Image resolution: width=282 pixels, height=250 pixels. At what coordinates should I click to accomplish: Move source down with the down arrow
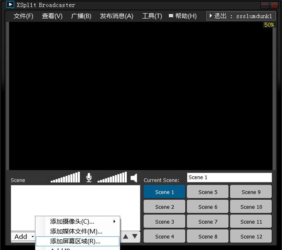pos(135,236)
